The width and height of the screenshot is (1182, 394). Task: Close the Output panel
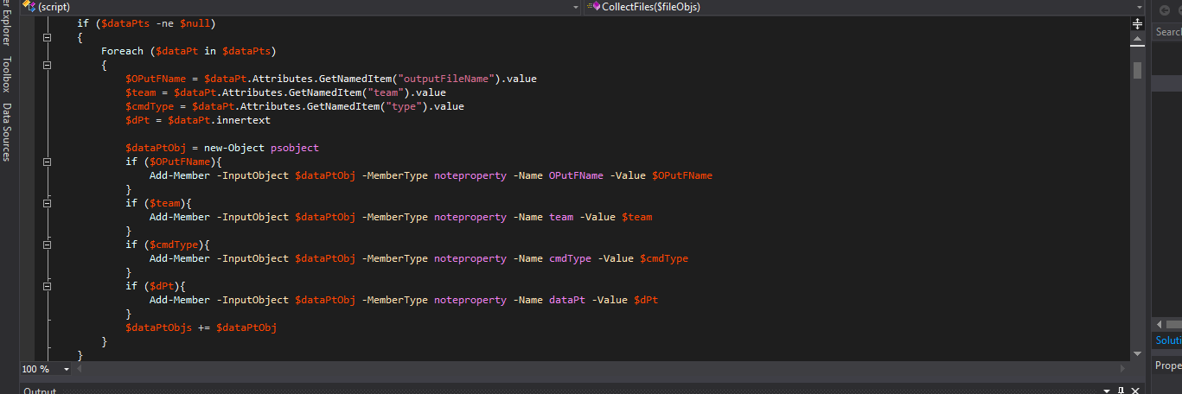tap(1135, 391)
